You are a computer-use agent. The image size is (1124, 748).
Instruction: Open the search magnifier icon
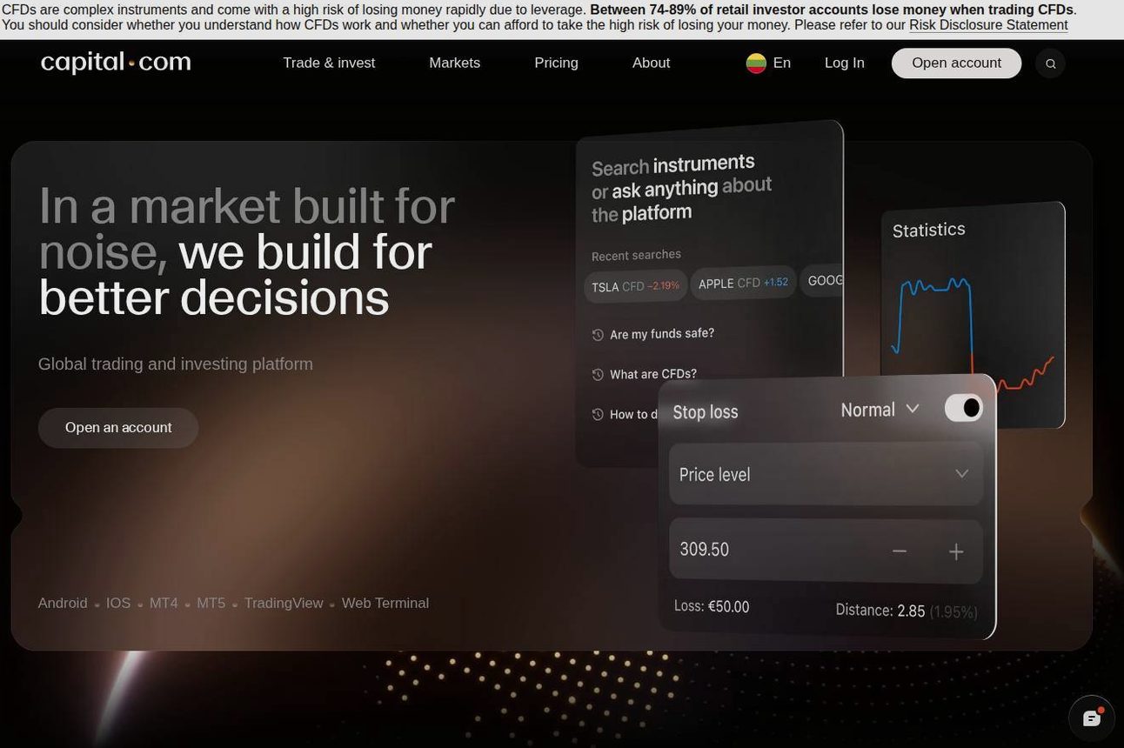(x=1050, y=63)
